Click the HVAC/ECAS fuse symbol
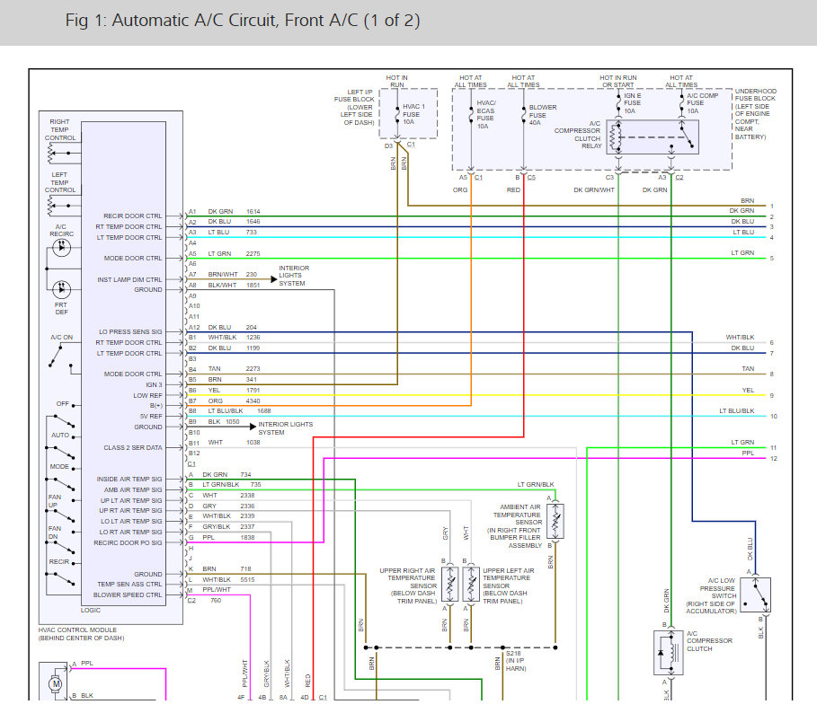817x722 pixels. click(471, 114)
